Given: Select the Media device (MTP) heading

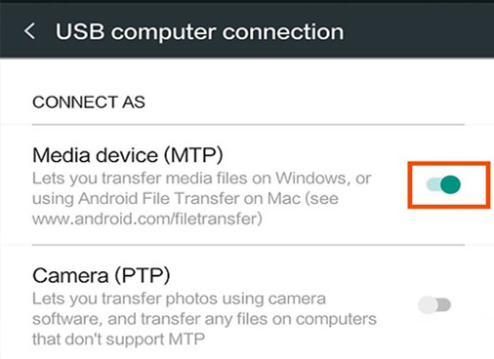Looking at the screenshot, I should (128, 155).
